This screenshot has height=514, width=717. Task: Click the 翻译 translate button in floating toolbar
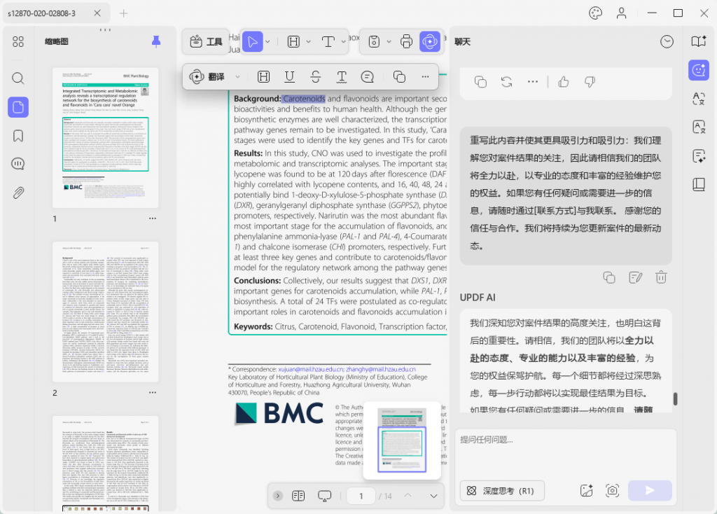point(207,77)
